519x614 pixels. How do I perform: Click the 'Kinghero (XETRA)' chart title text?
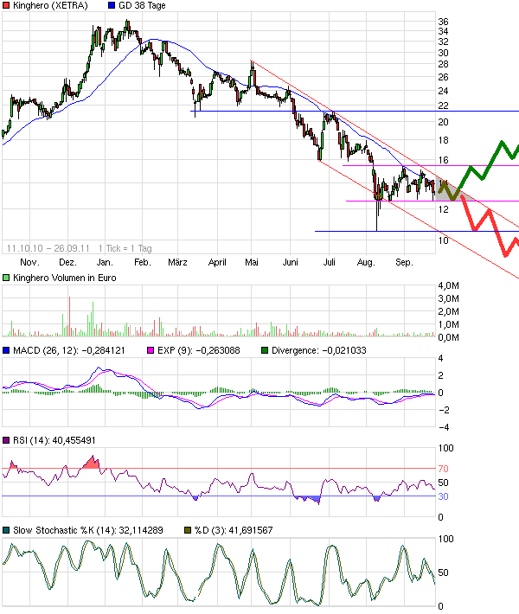50,5
